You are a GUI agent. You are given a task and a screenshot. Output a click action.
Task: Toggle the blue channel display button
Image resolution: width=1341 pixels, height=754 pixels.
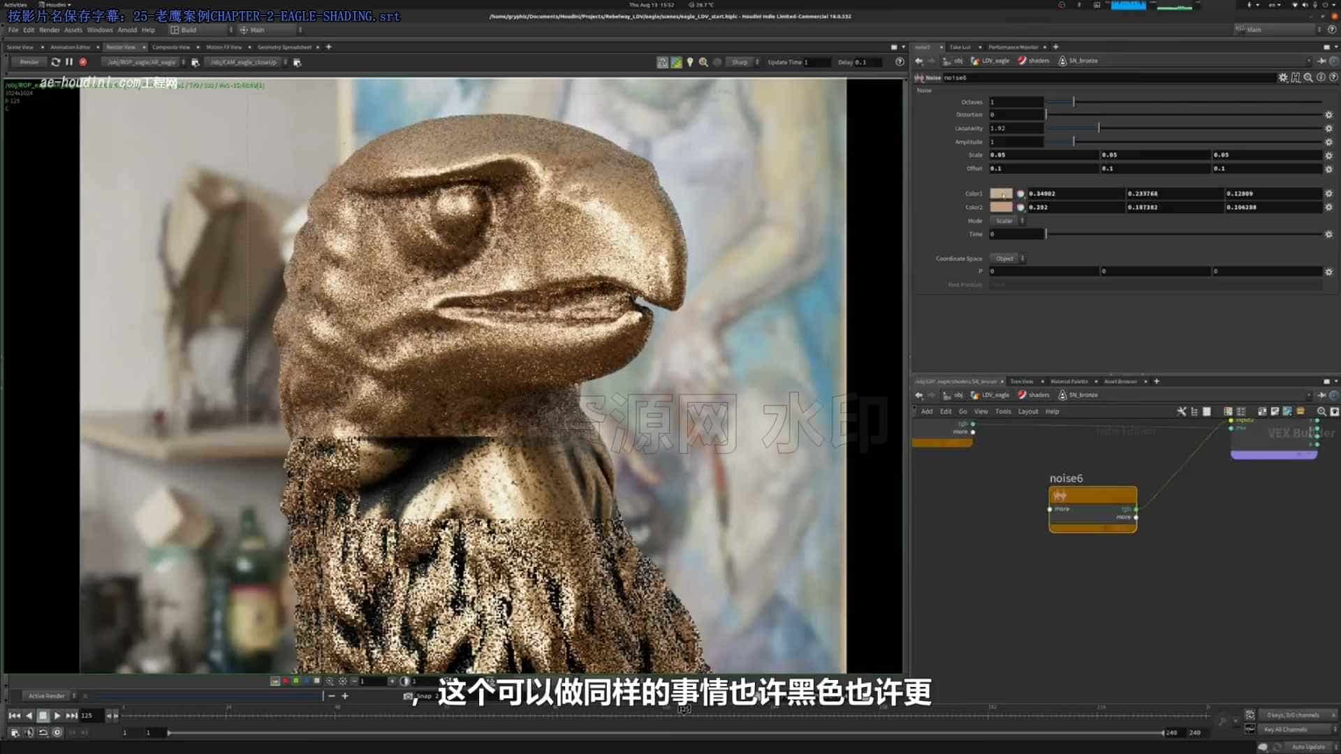tap(306, 681)
